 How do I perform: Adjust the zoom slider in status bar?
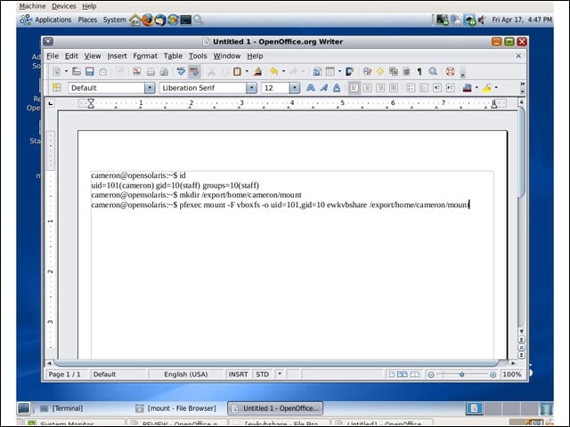pos(461,375)
